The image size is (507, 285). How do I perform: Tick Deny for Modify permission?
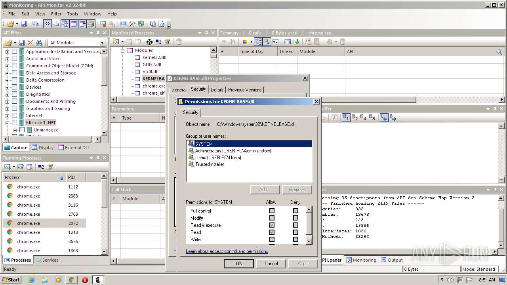[x=295, y=218]
